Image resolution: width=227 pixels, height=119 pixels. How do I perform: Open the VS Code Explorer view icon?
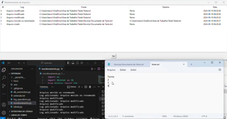click(4, 70)
